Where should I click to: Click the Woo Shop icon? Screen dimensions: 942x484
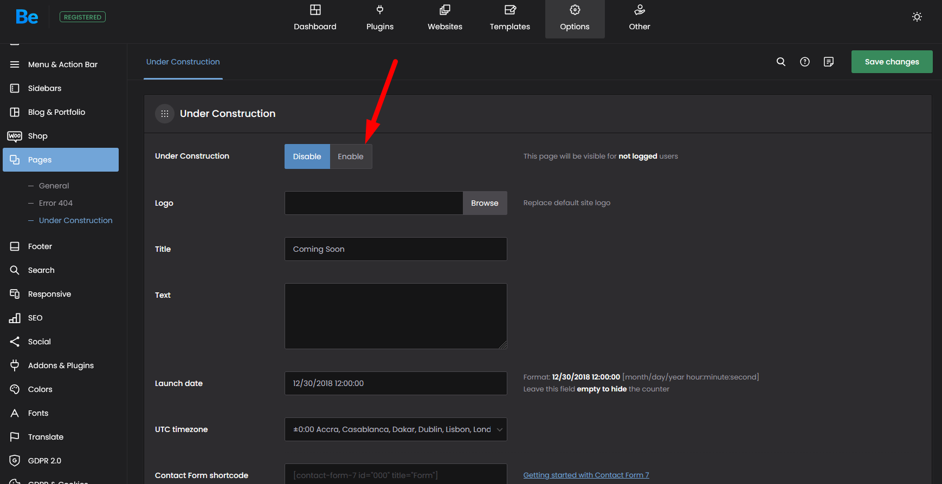[x=15, y=136]
